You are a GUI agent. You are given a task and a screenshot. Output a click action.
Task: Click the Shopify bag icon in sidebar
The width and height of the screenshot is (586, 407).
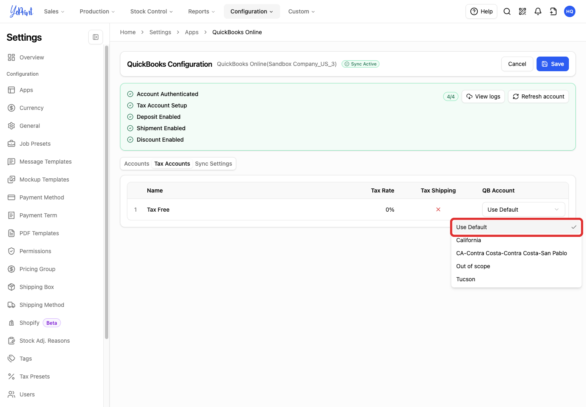(x=11, y=323)
